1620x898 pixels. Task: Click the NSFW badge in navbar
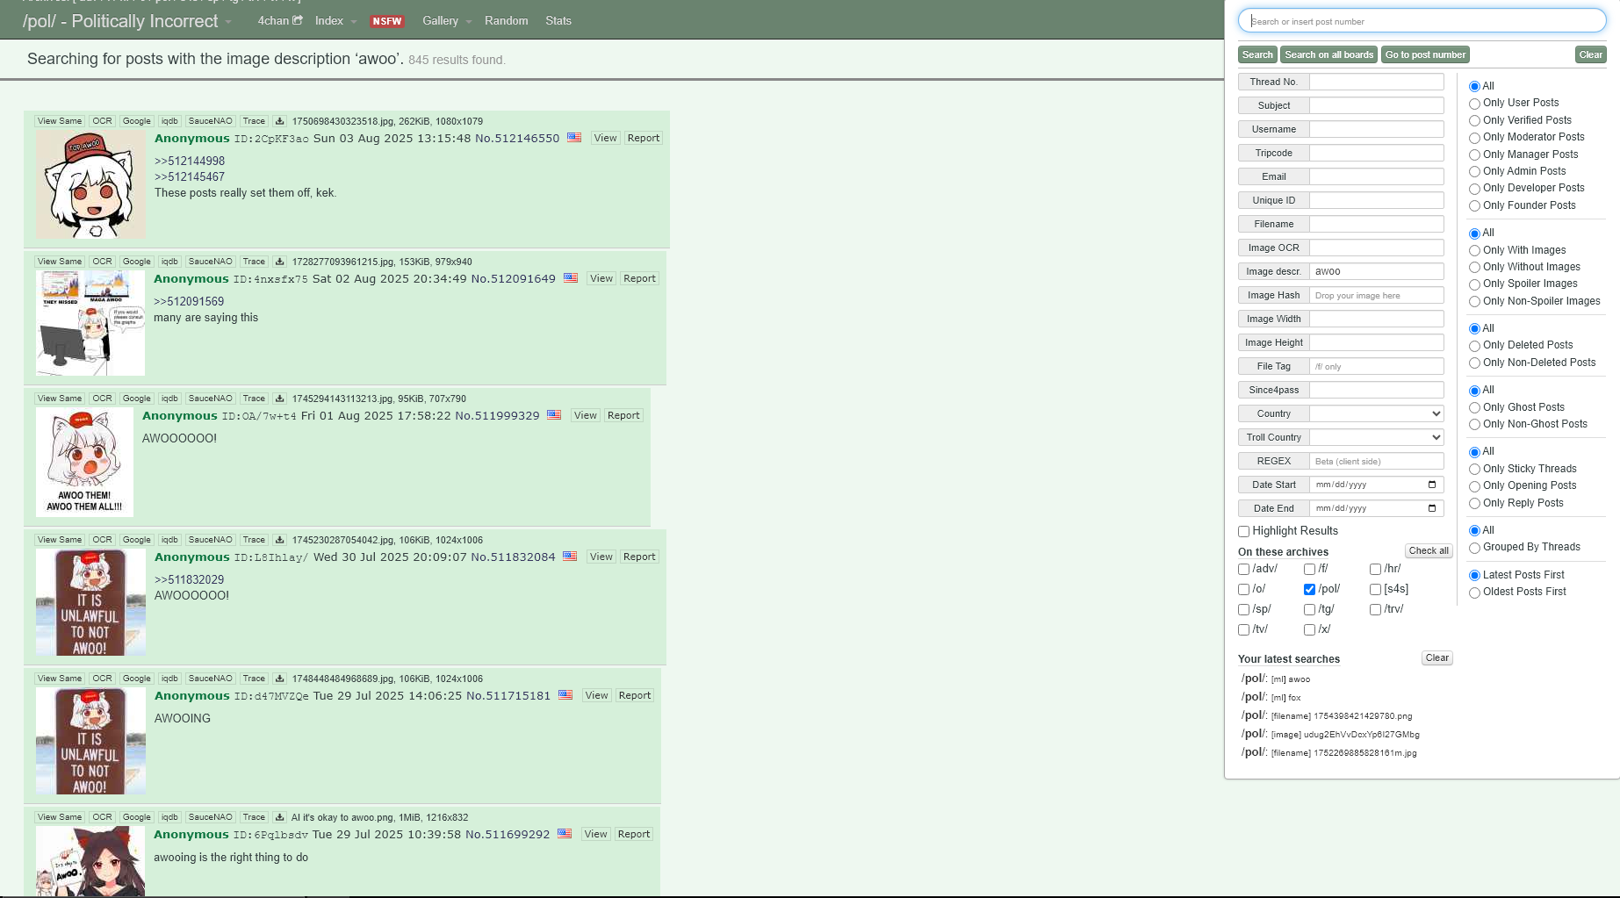387,21
